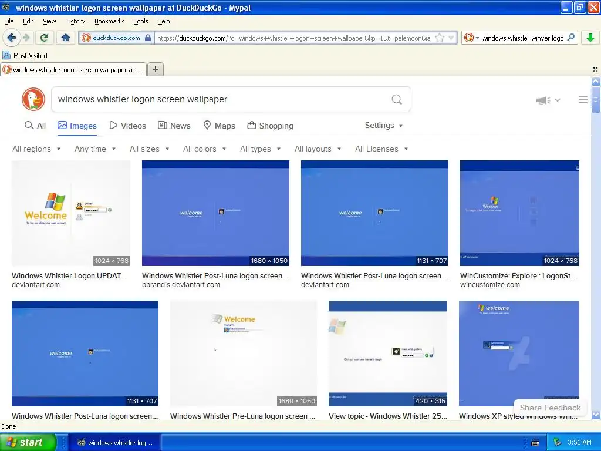Open the Windows Whistler Logon UPDAT... thumbnail

pyautogui.click(x=71, y=213)
